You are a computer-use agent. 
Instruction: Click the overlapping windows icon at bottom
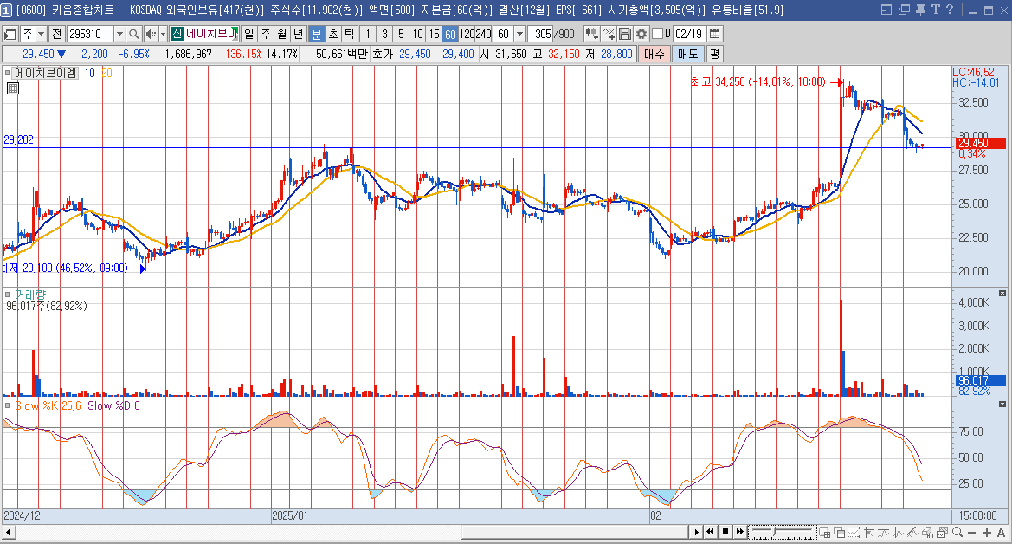[839, 533]
